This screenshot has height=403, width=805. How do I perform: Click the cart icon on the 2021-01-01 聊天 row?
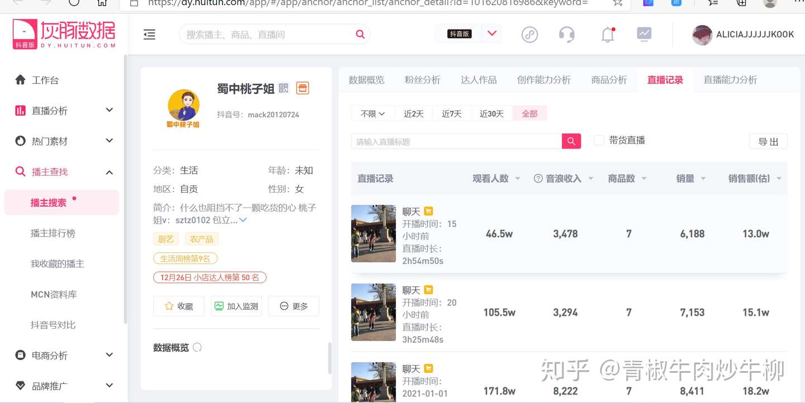(x=428, y=369)
